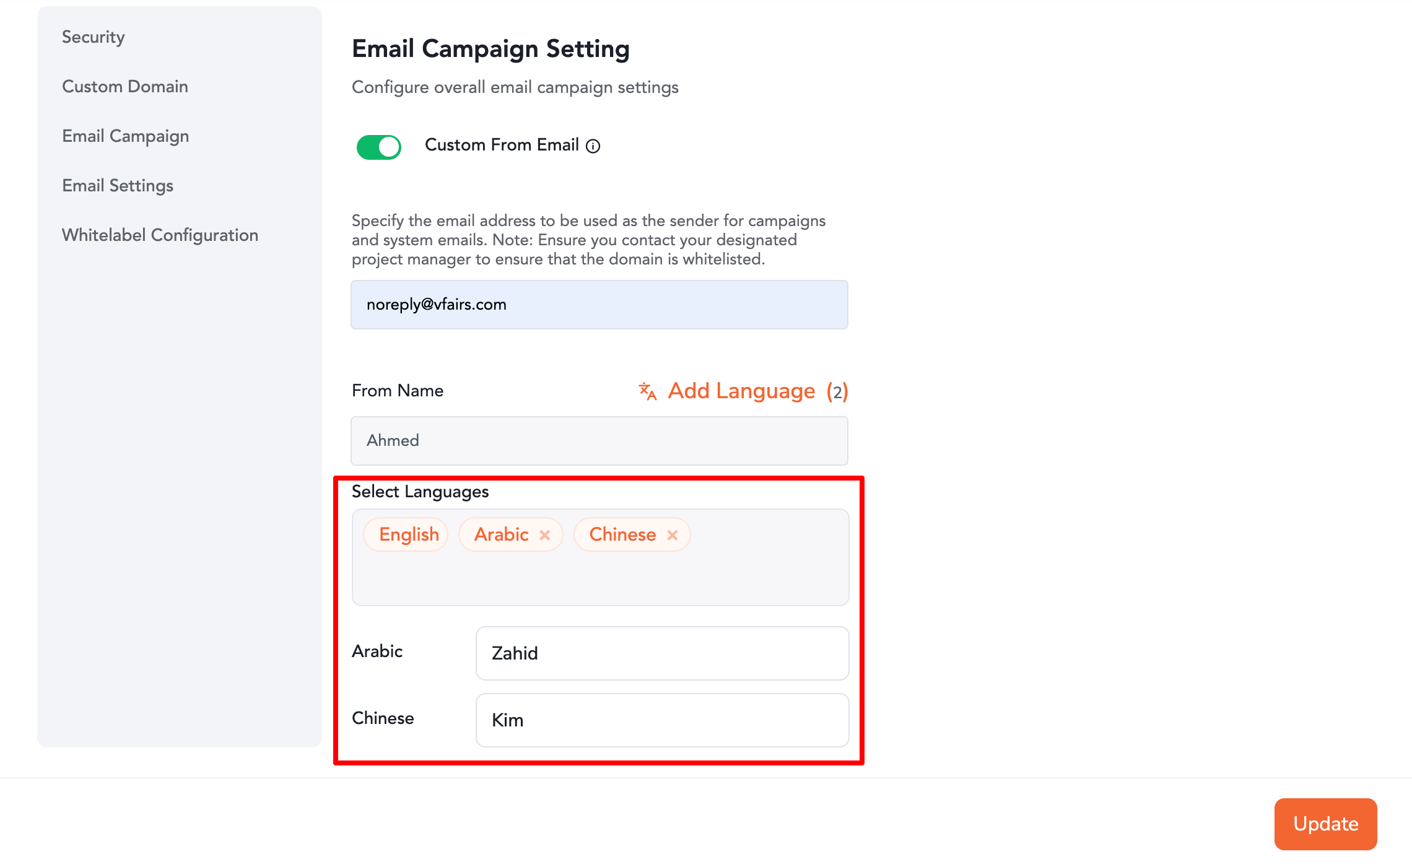The image size is (1412, 867).
Task: Go to Email Campaign section
Action: (x=125, y=136)
